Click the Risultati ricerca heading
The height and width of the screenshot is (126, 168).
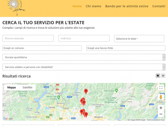tap(16, 76)
